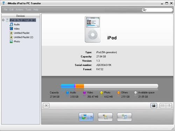Collapse the iPod device tree node
This screenshot has width=175, height=131.
point(3,20)
